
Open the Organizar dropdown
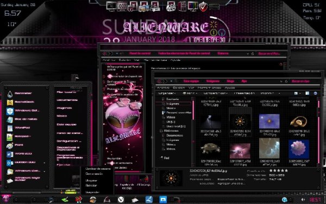click(x=167, y=93)
